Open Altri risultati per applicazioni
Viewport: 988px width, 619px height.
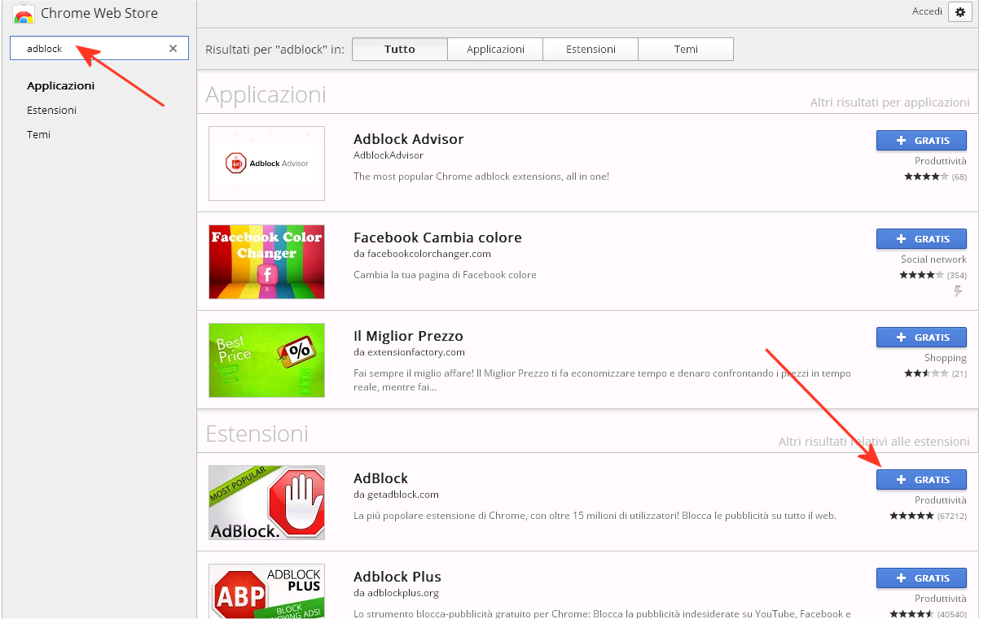pyautogui.click(x=889, y=102)
